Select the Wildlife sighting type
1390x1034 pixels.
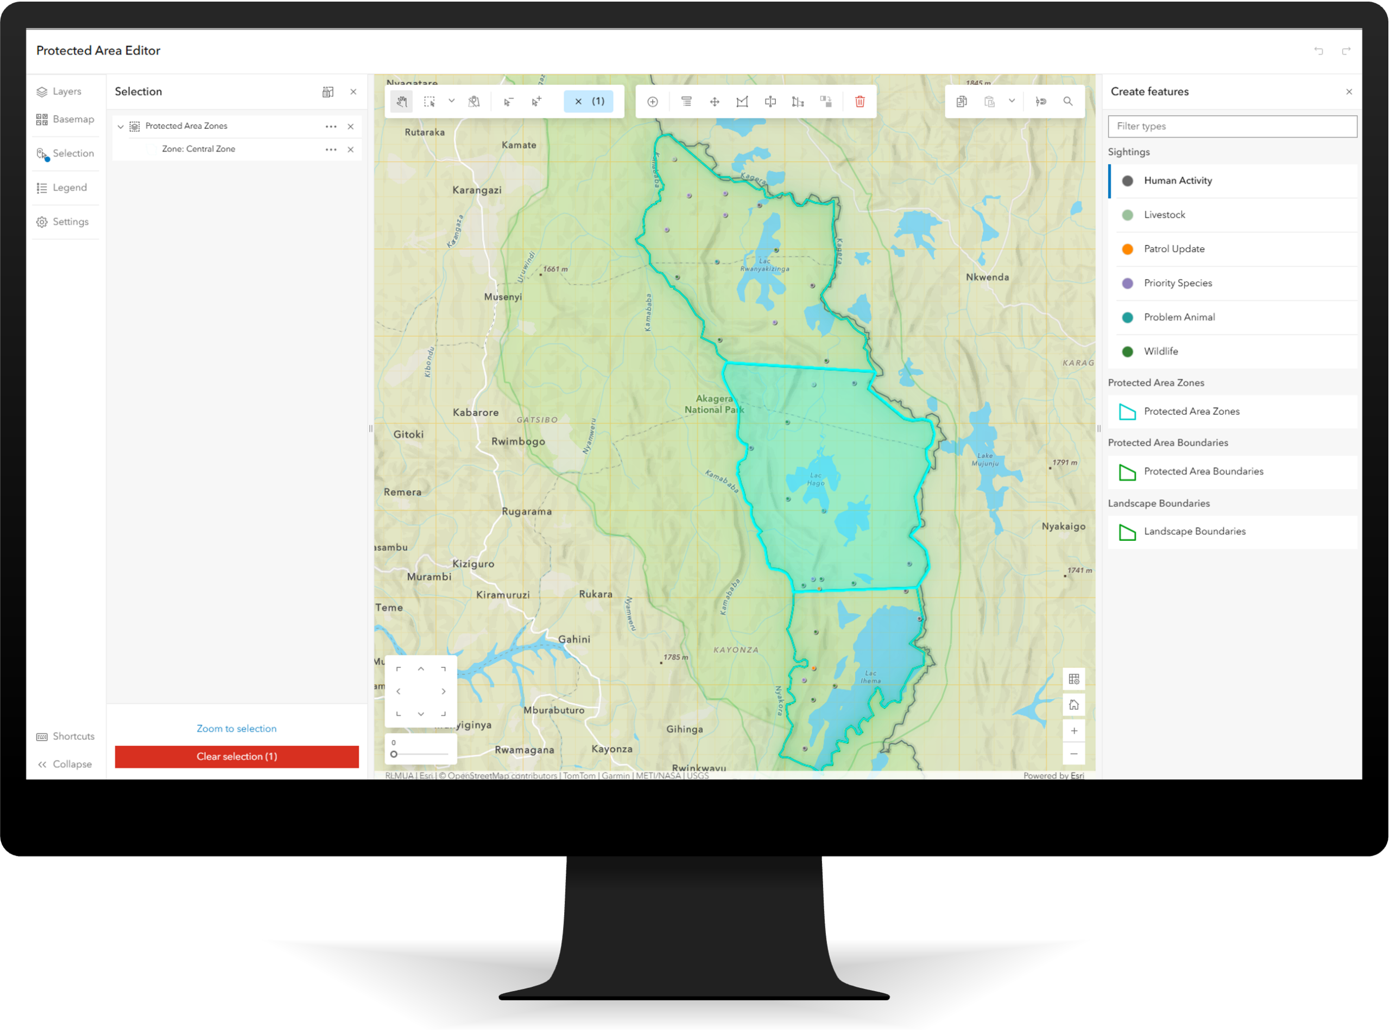coord(1160,350)
